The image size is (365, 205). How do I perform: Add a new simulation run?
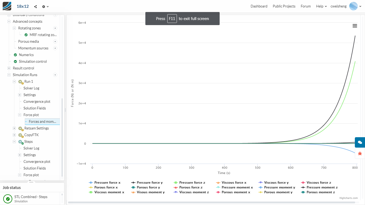pos(55,75)
